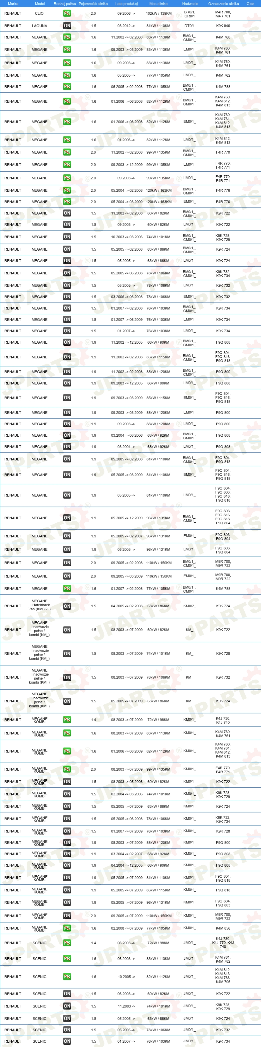This screenshot has height=1047, width=261.
Task: Click petrol icon in MEGANE KOMBI 2.0 99kW row
Action: coord(67,769)
